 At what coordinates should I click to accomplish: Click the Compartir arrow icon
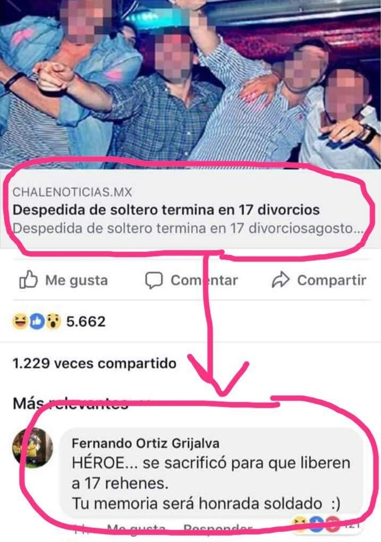tap(280, 280)
